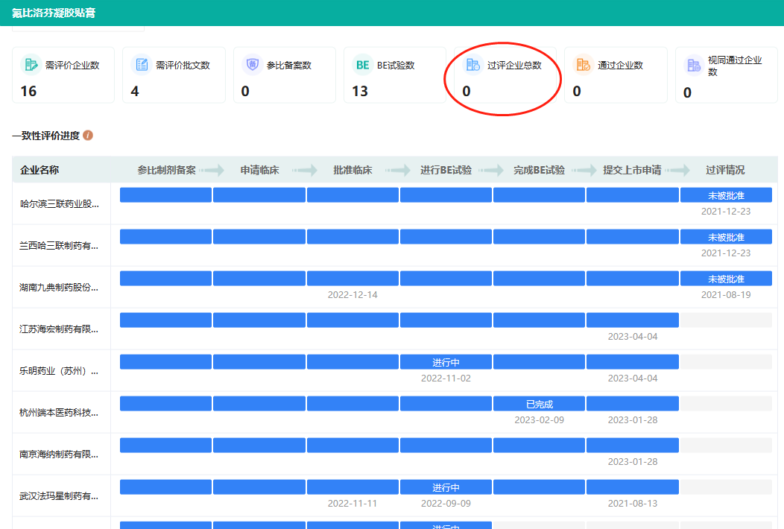Select company 湖南九典制药股份...
This screenshot has width=784, height=529.
coord(59,287)
